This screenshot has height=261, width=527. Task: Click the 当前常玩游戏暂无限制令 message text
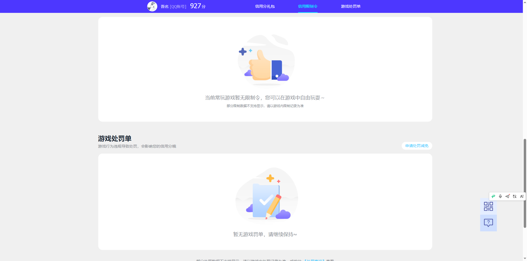265,98
